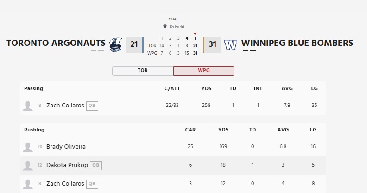Open Zach Collaros link in Passing table
The image size is (367, 193).
65,106
